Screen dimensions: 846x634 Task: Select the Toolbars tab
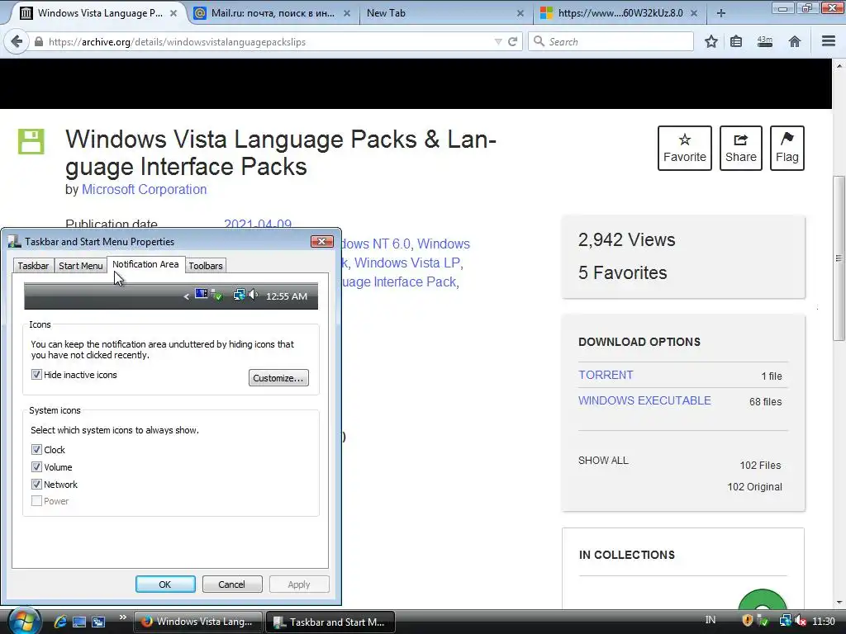pyautogui.click(x=206, y=265)
